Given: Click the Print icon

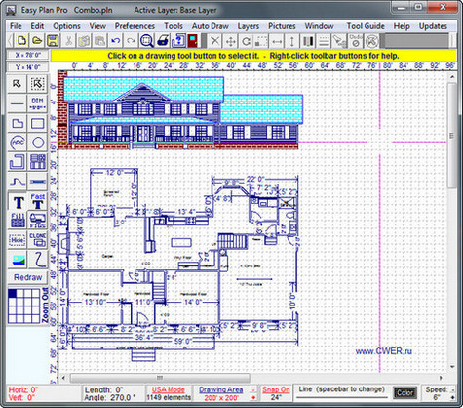Looking at the screenshot, I should [x=163, y=41].
